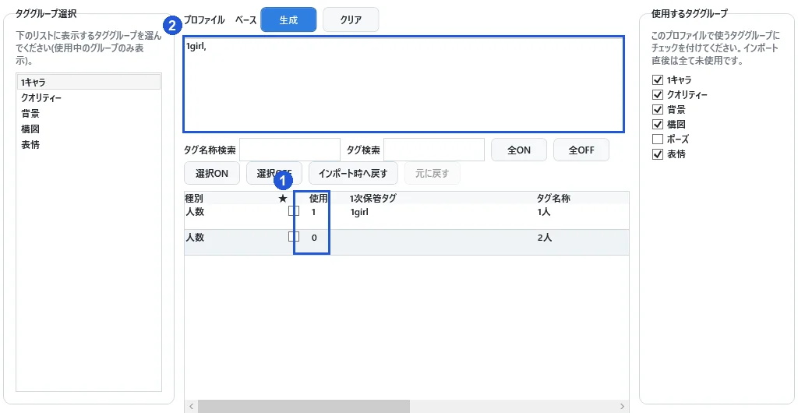This screenshot has width=798, height=413.
Task: Click the 2人 tag name cell
Action: tap(545, 238)
